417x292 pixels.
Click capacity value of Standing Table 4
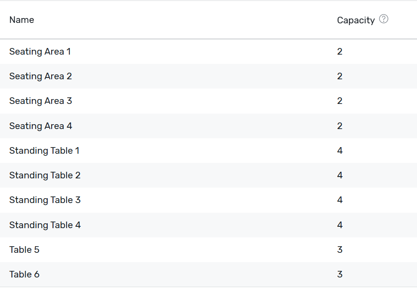pos(340,225)
